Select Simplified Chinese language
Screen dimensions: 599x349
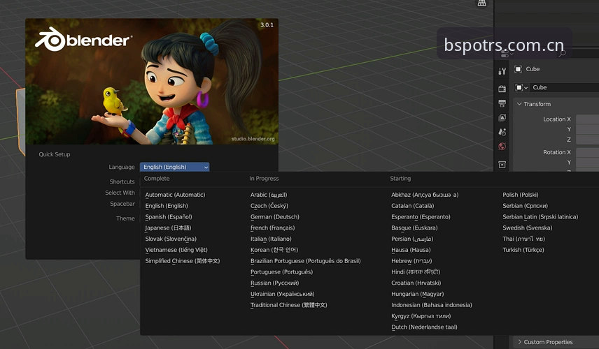point(183,261)
